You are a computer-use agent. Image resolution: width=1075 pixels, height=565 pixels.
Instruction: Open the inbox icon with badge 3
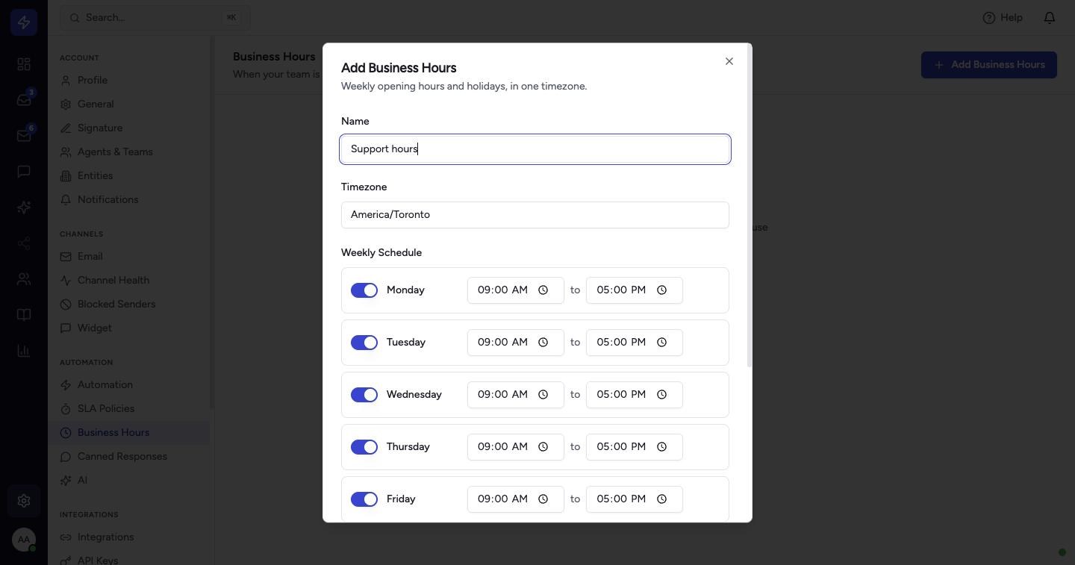tap(24, 100)
